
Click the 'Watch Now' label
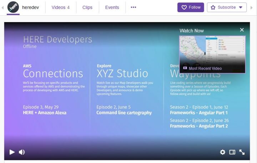(192, 31)
